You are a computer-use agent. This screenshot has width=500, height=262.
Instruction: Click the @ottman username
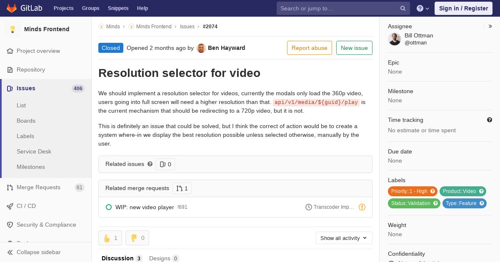tap(415, 43)
